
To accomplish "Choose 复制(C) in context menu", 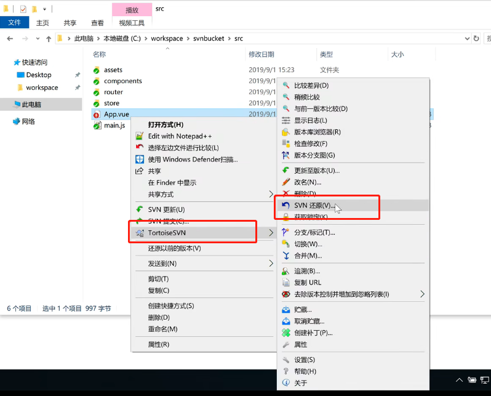I will [x=159, y=290].
